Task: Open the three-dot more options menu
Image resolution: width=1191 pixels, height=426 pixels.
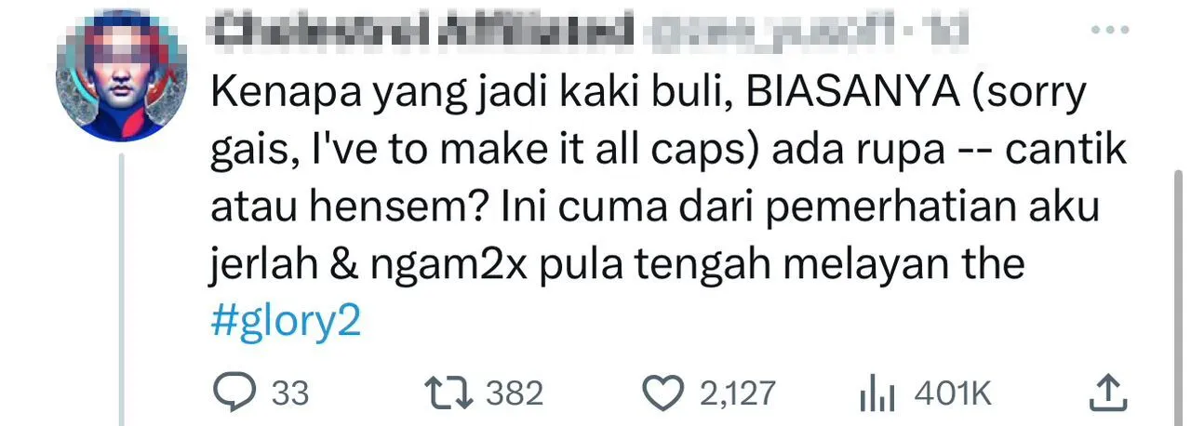Action: [1109, 31]
